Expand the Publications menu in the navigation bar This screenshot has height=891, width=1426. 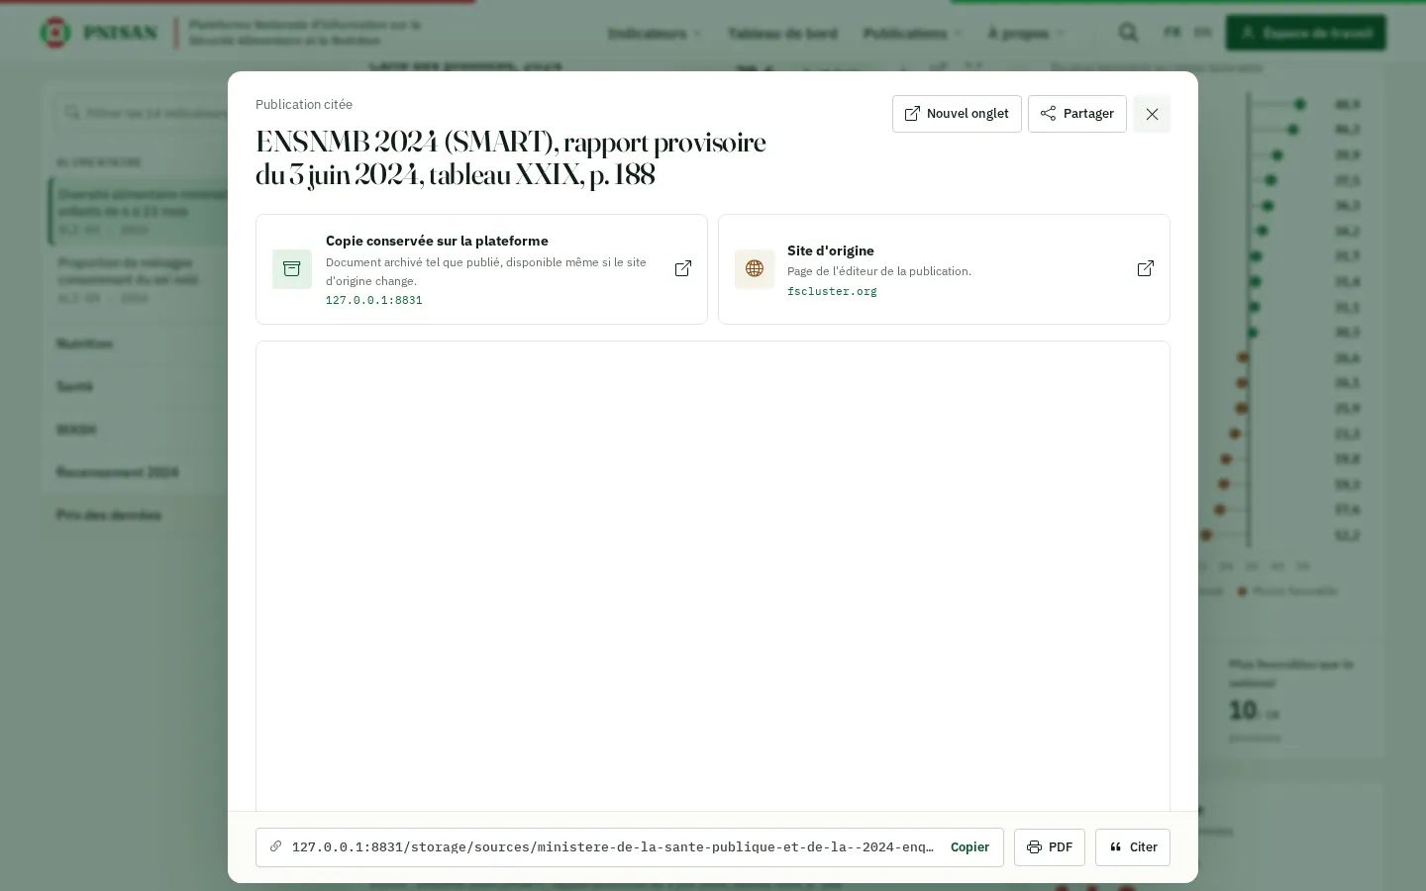[x=912, y=34]
